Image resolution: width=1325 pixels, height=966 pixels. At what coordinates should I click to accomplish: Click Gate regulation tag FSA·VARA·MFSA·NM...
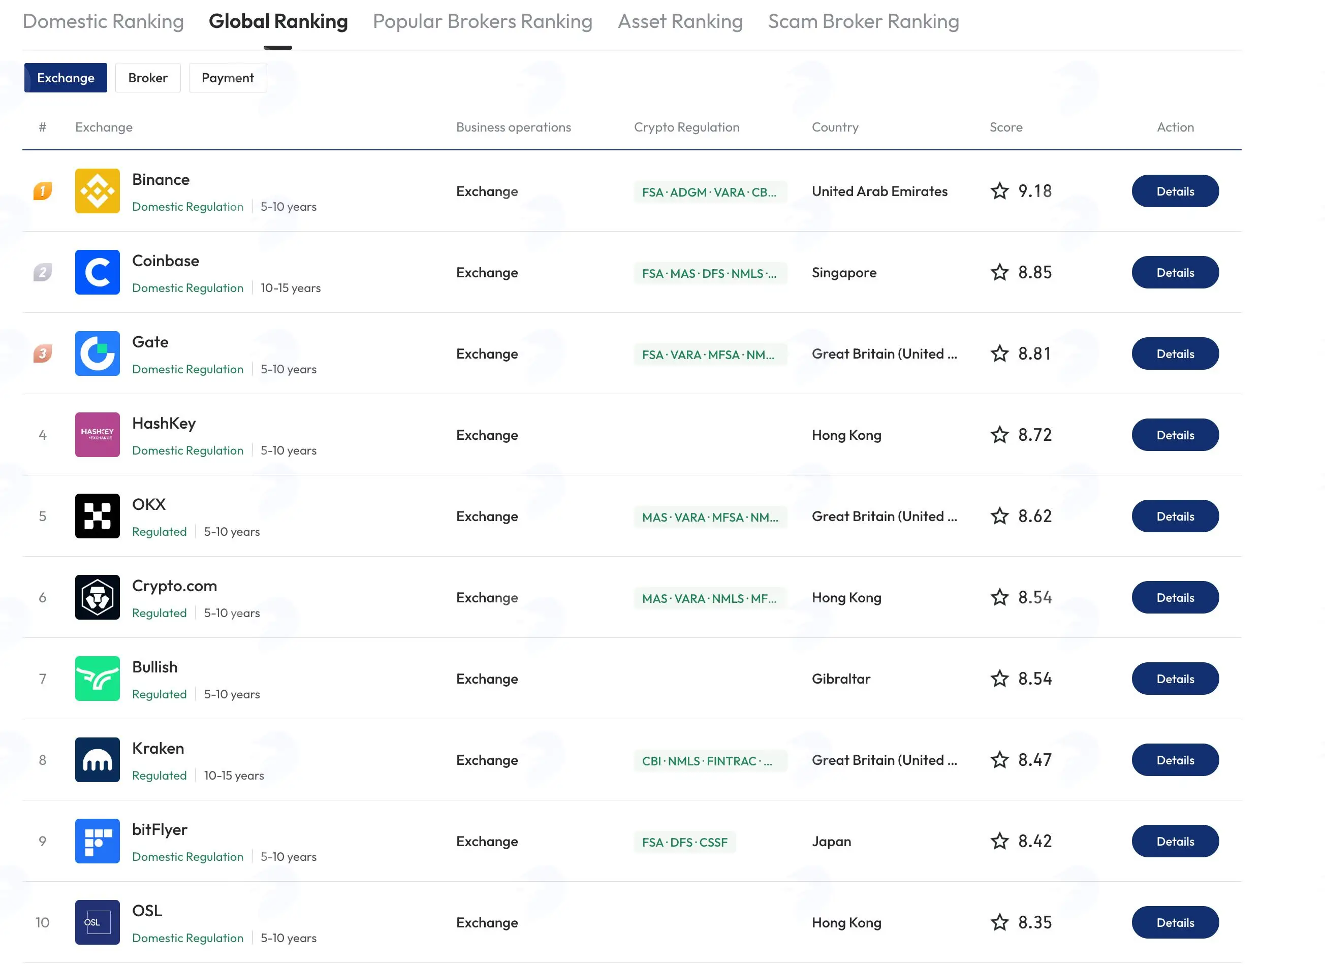pos(710,355)
